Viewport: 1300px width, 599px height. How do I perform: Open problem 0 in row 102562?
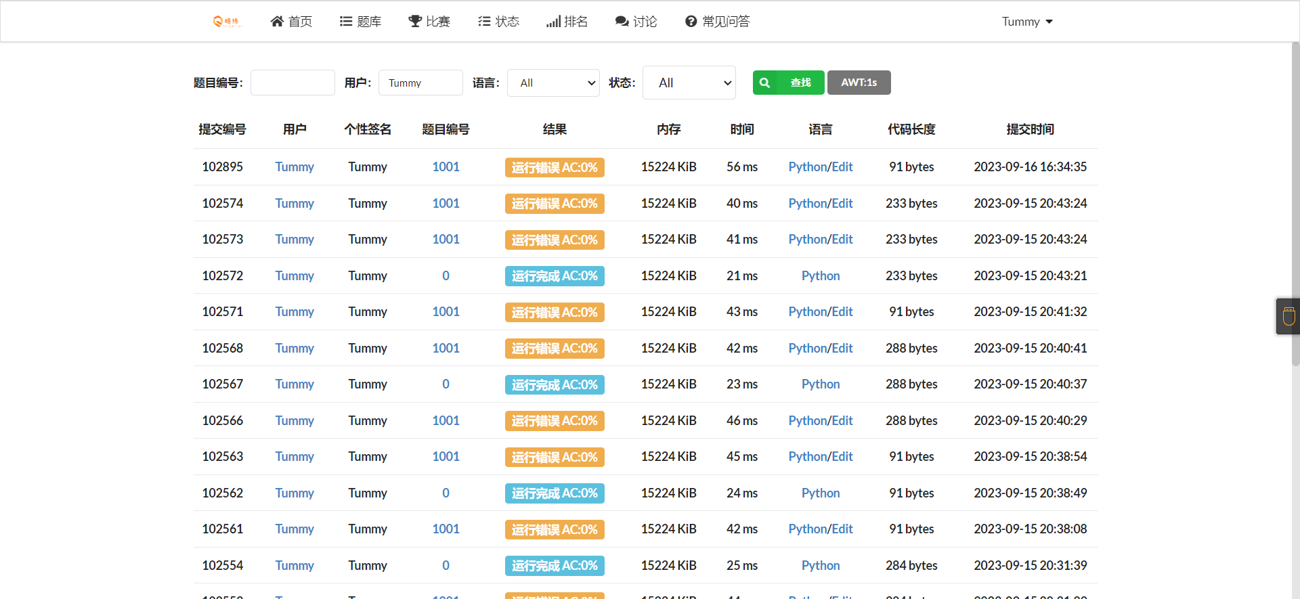[x=446, y=493]
